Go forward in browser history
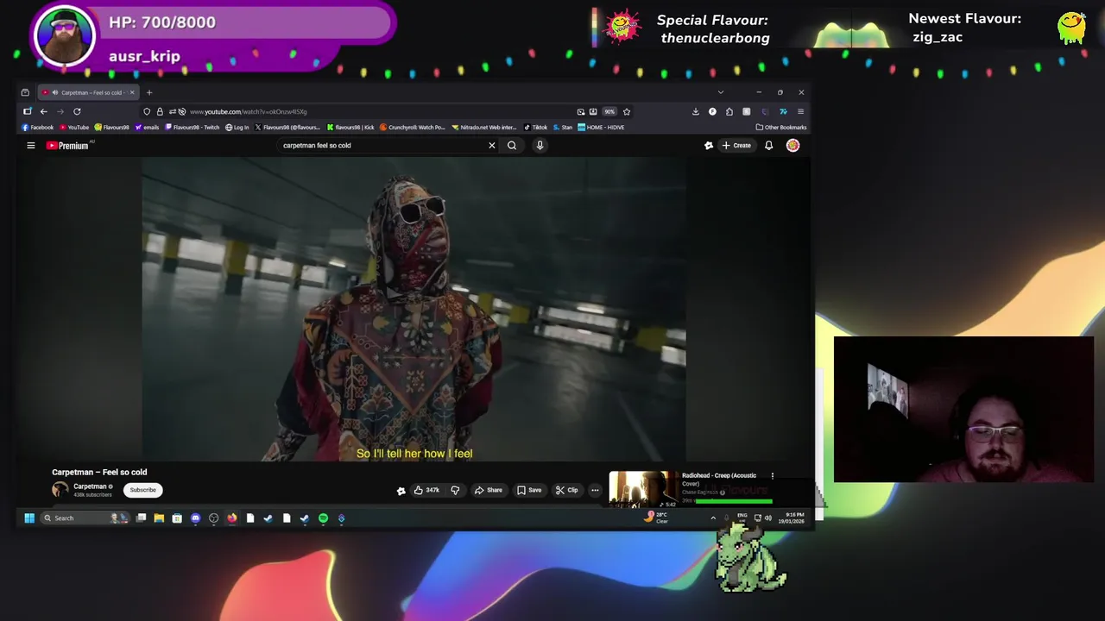This screenshot has height=621, width=1105. coord(60,111)
